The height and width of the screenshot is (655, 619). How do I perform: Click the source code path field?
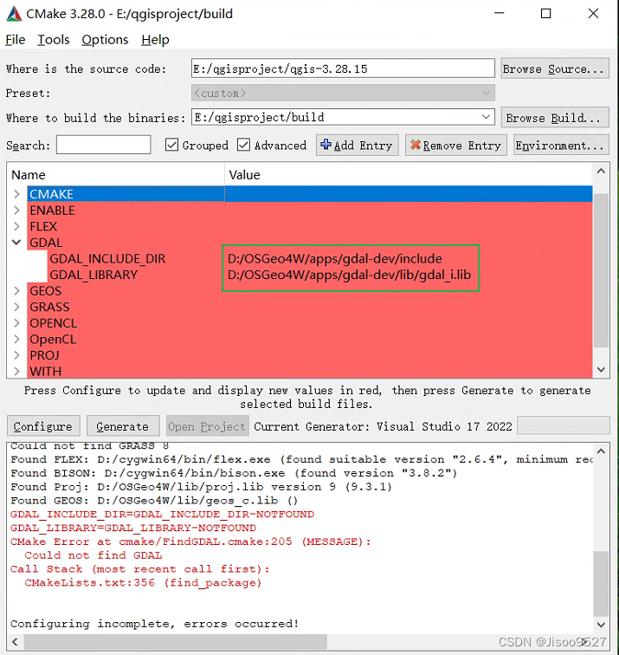[343, 68]
